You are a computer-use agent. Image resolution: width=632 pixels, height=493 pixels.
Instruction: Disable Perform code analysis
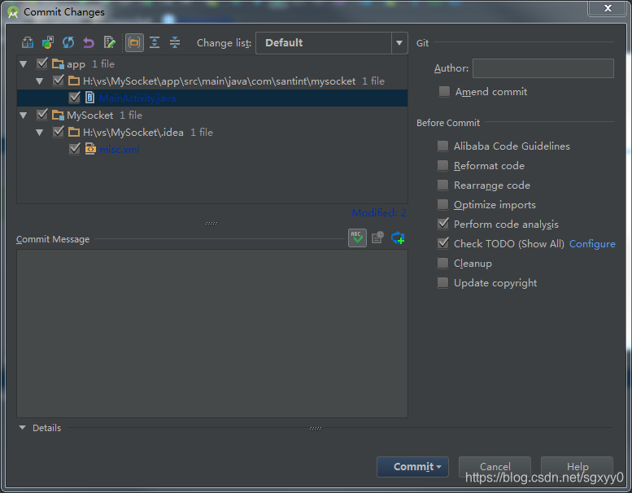442,224
